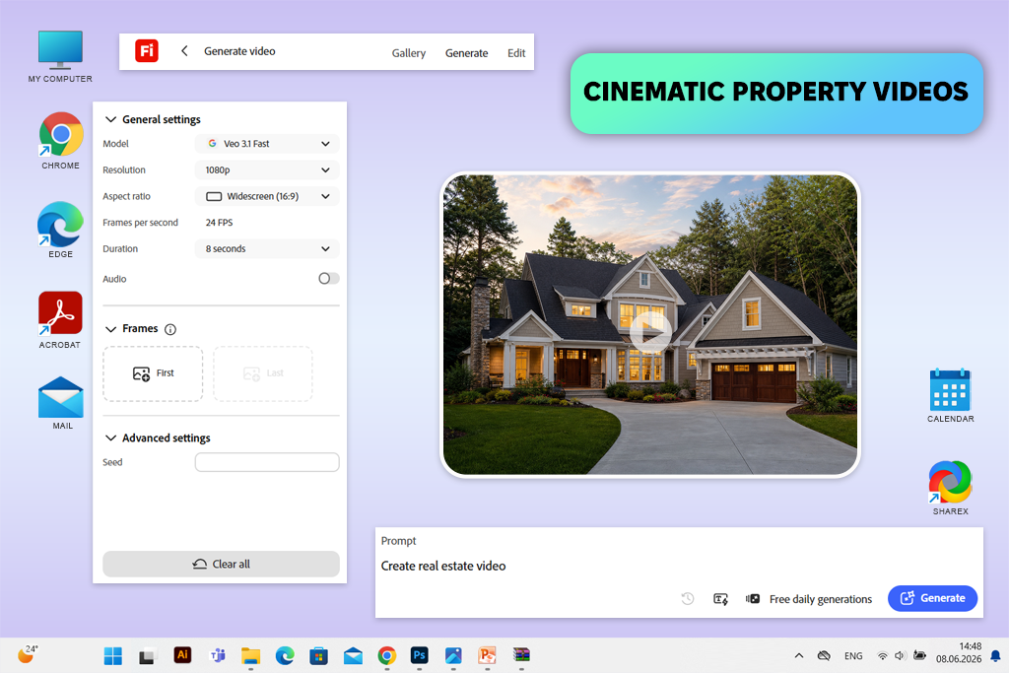1009x673 pixels.
Task: Show the Frames info tooltip icon
Action: (x=170, y=329)
